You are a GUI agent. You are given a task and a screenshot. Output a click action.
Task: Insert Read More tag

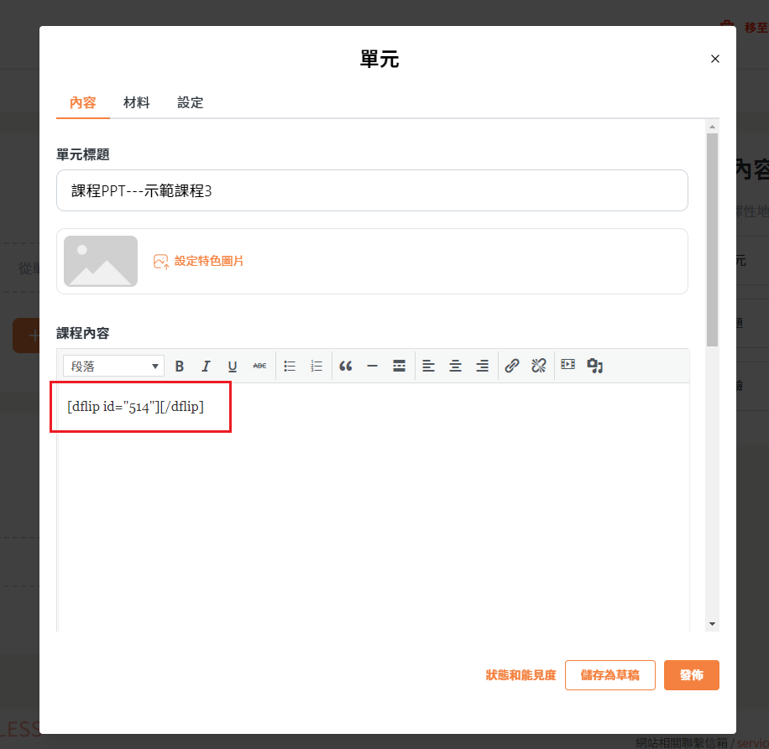coord(400,366)
